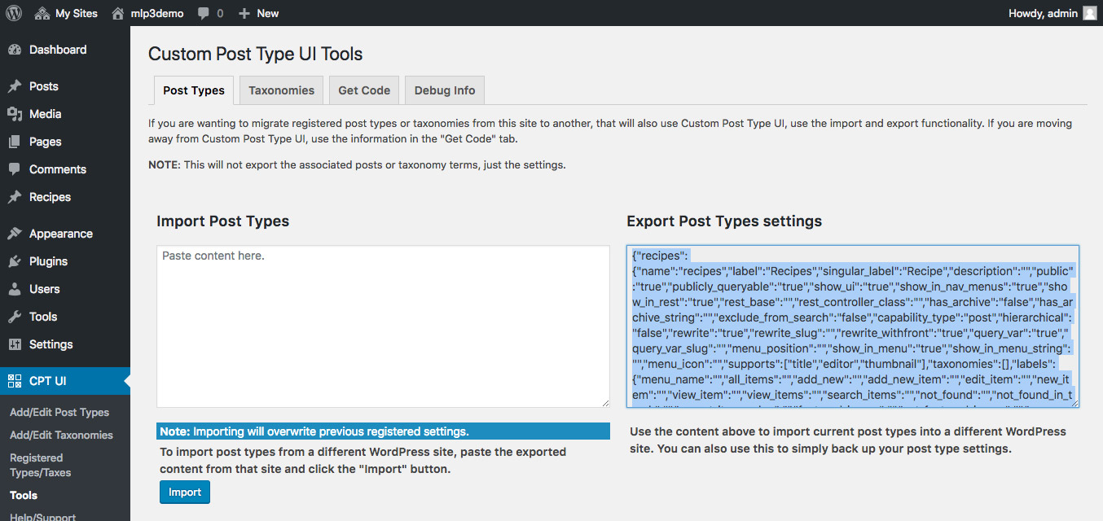
Task: Click the Appearance paintbrush icon
Action: (x=15, y=234)
